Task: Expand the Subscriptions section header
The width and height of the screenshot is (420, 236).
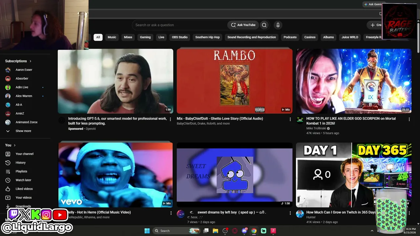Action: tap(18, 61)
